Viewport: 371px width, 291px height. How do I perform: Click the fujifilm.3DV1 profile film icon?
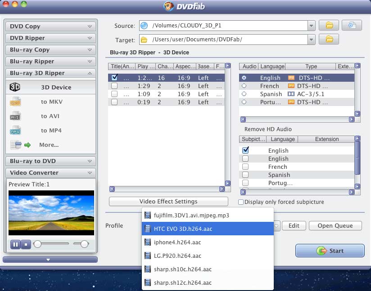coord(148,215)
